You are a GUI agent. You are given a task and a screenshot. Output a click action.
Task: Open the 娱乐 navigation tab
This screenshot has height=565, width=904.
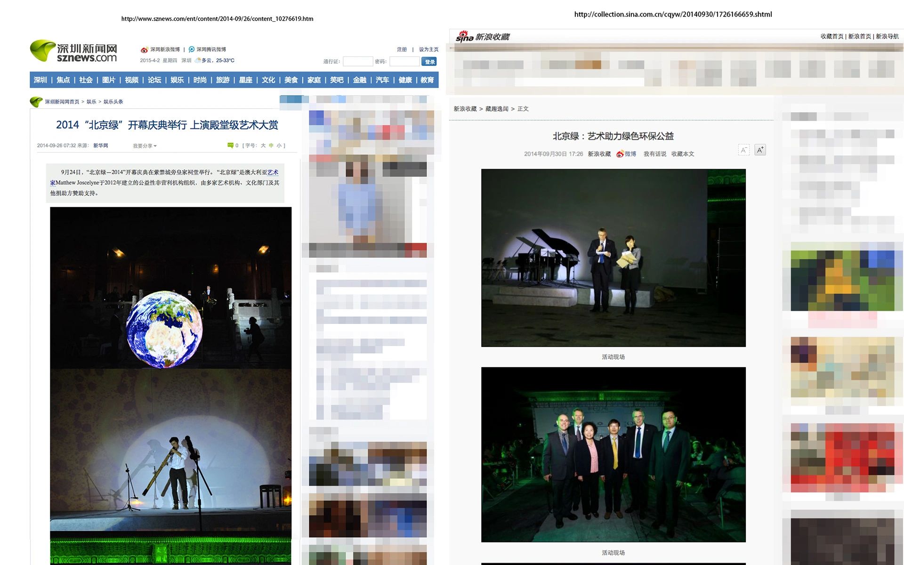(x=177, y=80)
